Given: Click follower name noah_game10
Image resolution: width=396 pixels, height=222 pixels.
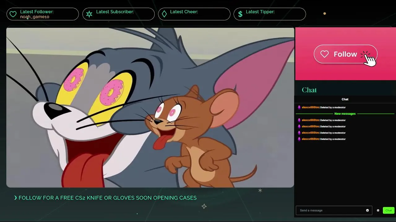Looking at the screenshot, I should (x=35, y=17).
